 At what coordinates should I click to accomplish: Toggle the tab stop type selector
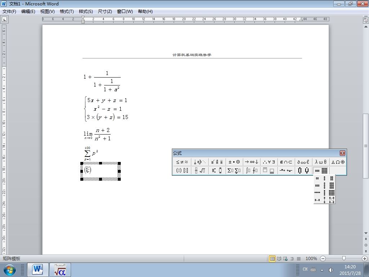tap(4, 19)
